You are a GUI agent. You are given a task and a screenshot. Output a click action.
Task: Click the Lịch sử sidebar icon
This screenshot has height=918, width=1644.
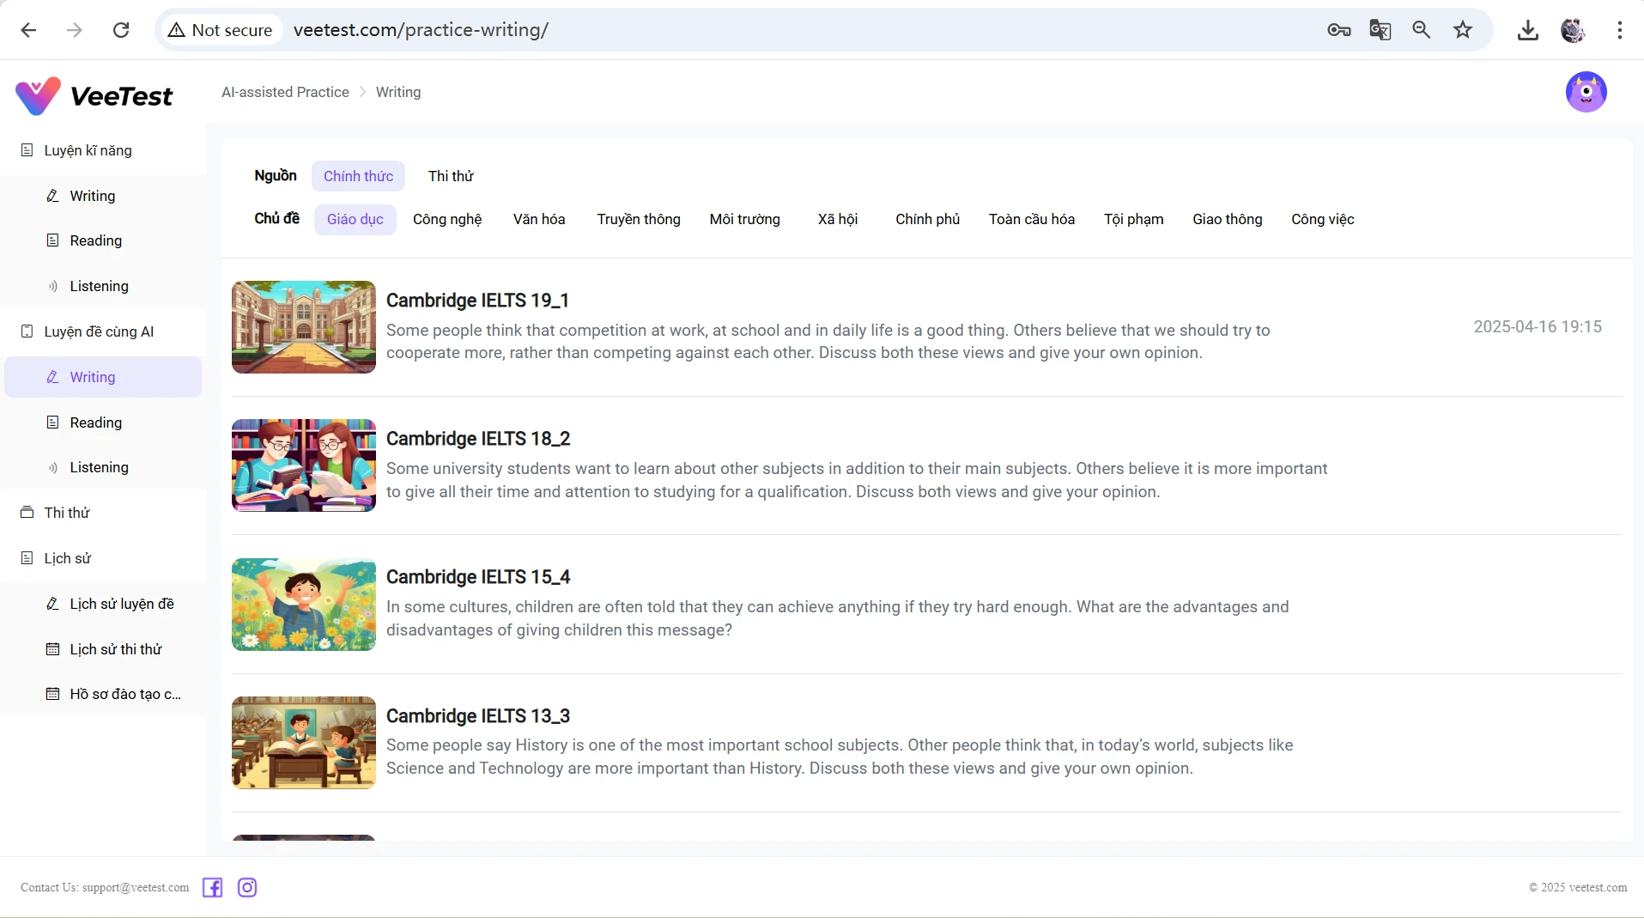point(27,558)
